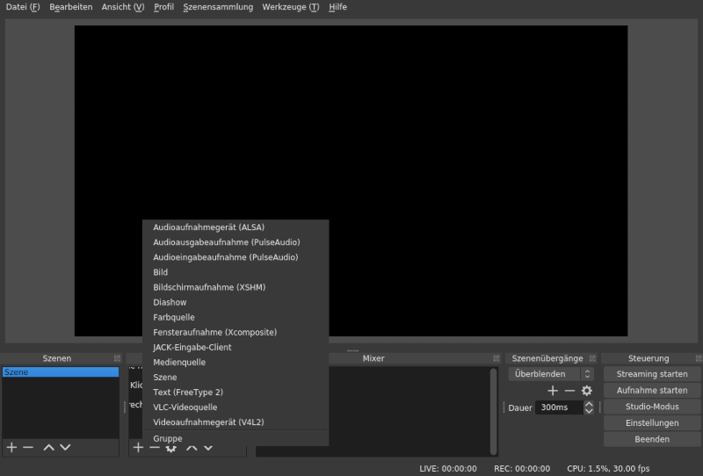
Task: Click the Steuerung panel title
Action: [x=649, y=358]
